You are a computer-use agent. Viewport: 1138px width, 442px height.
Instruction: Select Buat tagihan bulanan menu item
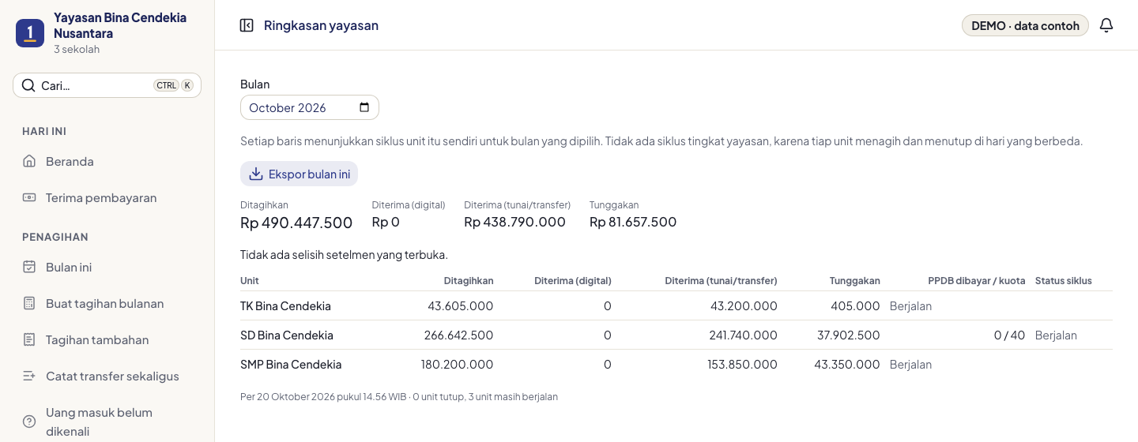point(107,303)
